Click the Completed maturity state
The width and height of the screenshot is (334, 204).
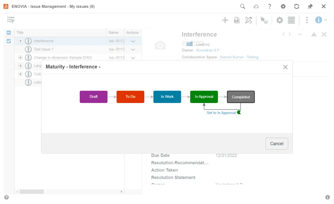(x=241, y=97)
